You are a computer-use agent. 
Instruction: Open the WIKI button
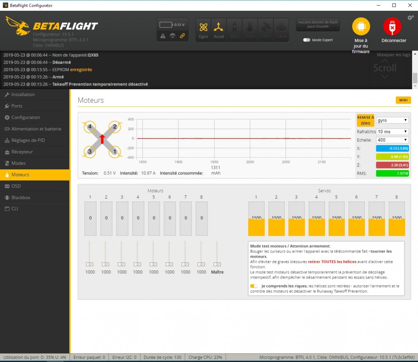coord(403,100)
